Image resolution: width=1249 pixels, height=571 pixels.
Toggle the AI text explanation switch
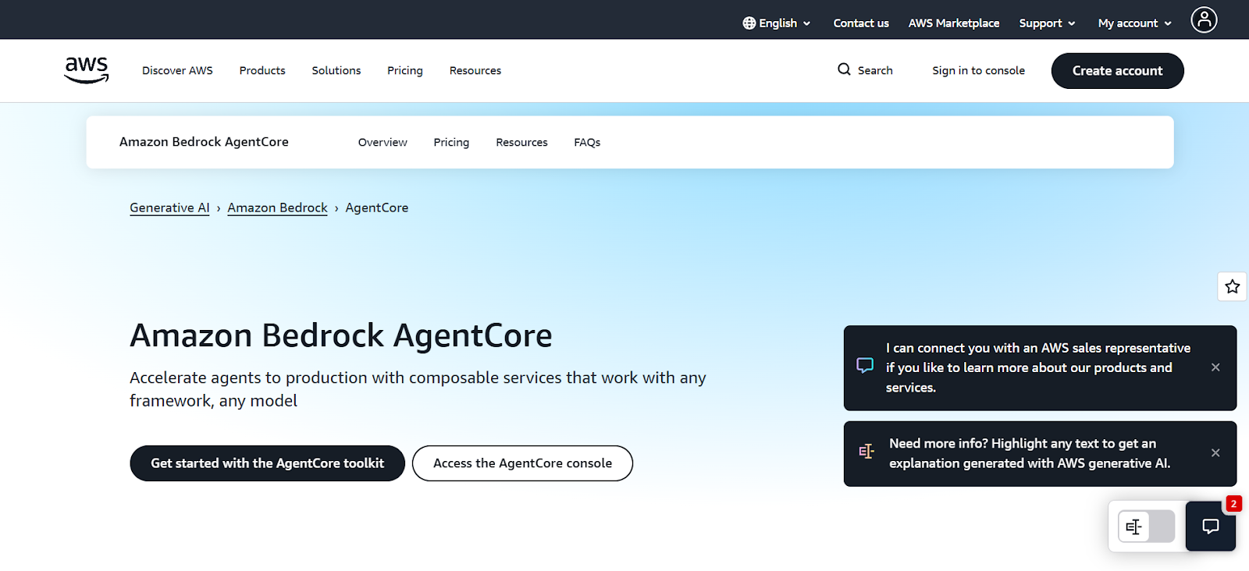1146,527
